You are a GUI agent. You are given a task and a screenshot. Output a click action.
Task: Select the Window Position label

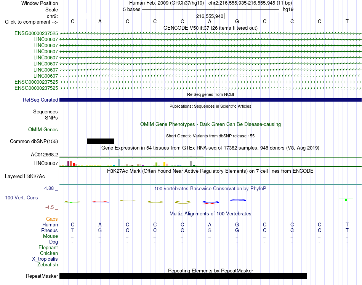40,3
